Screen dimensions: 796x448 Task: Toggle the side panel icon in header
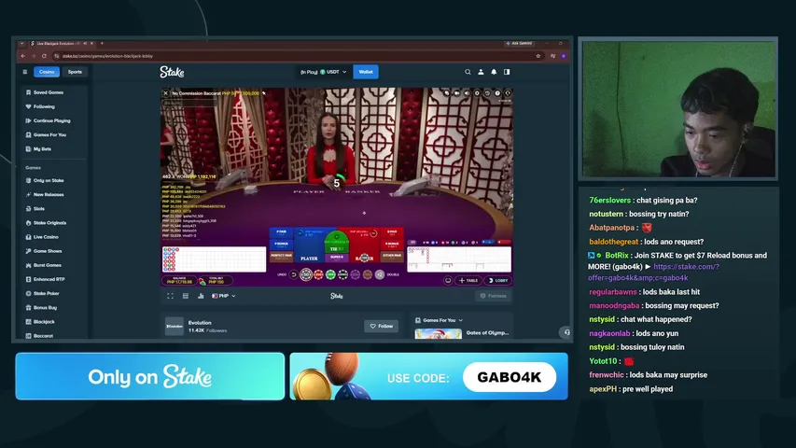507,72
